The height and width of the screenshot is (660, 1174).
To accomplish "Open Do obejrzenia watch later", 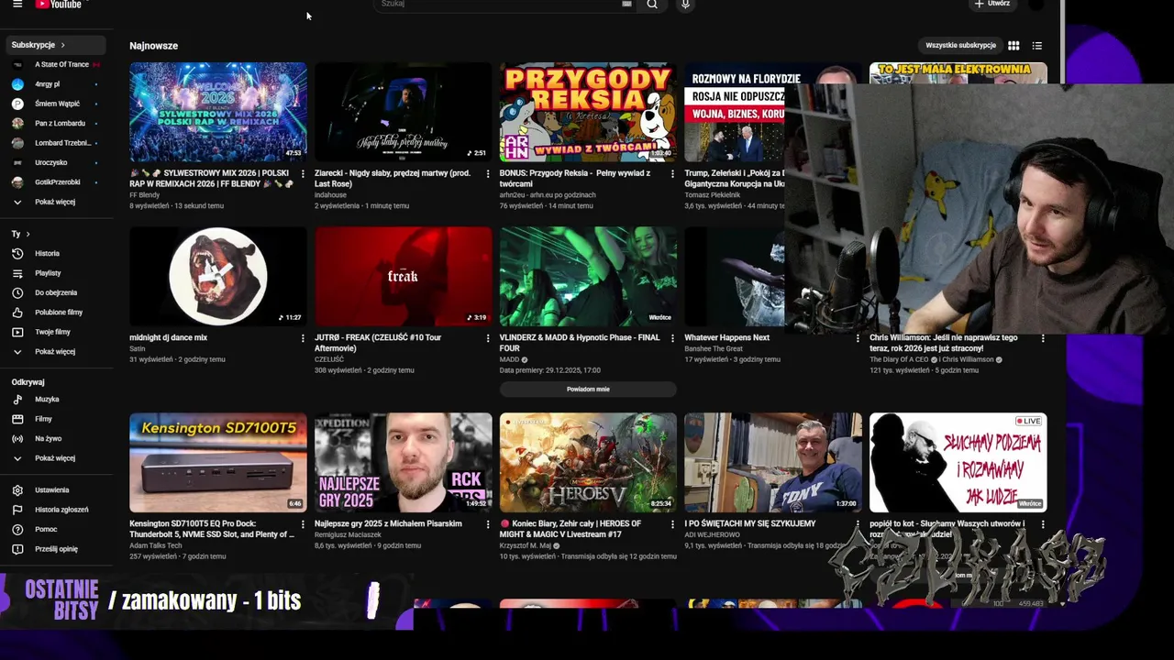I will (57, 292).
